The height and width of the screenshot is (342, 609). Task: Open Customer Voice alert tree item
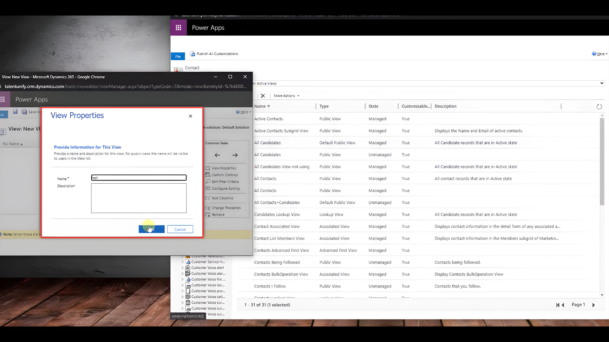(207, 268)
